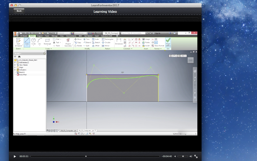Image resolution: width=257 pixels, height=161 pixels.
Task: Click the binoculars find icon in browser
Action: click(19, 57)
